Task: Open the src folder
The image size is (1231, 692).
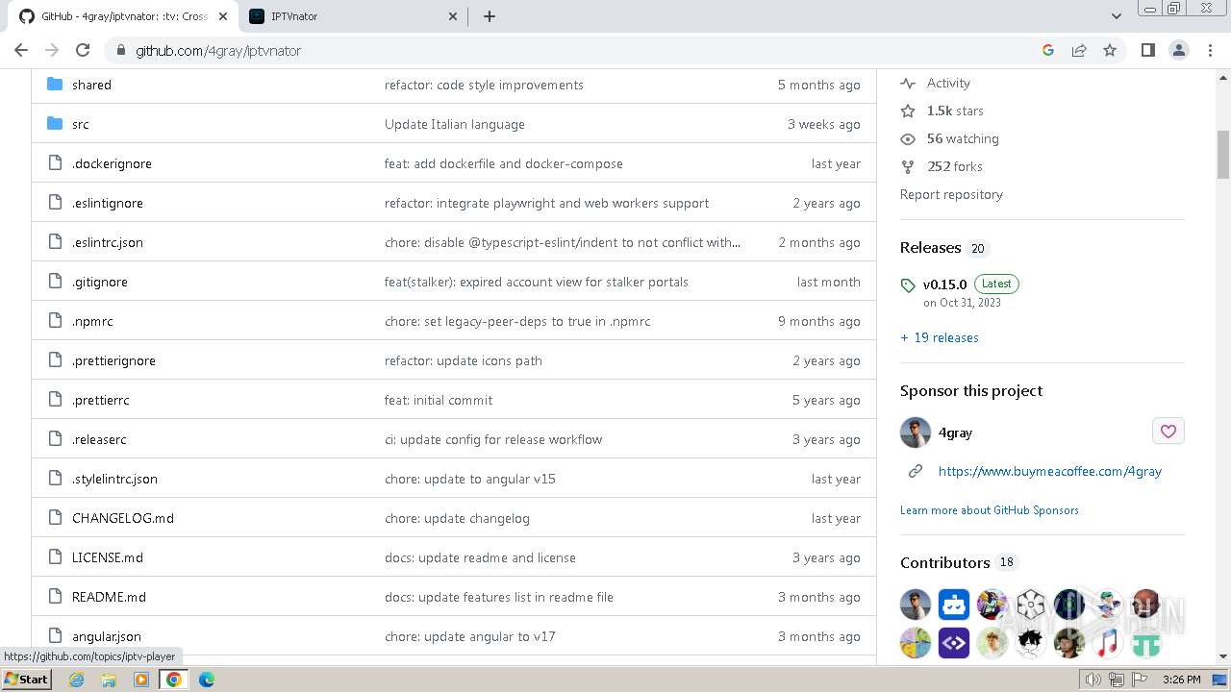Action: (81, 124)
